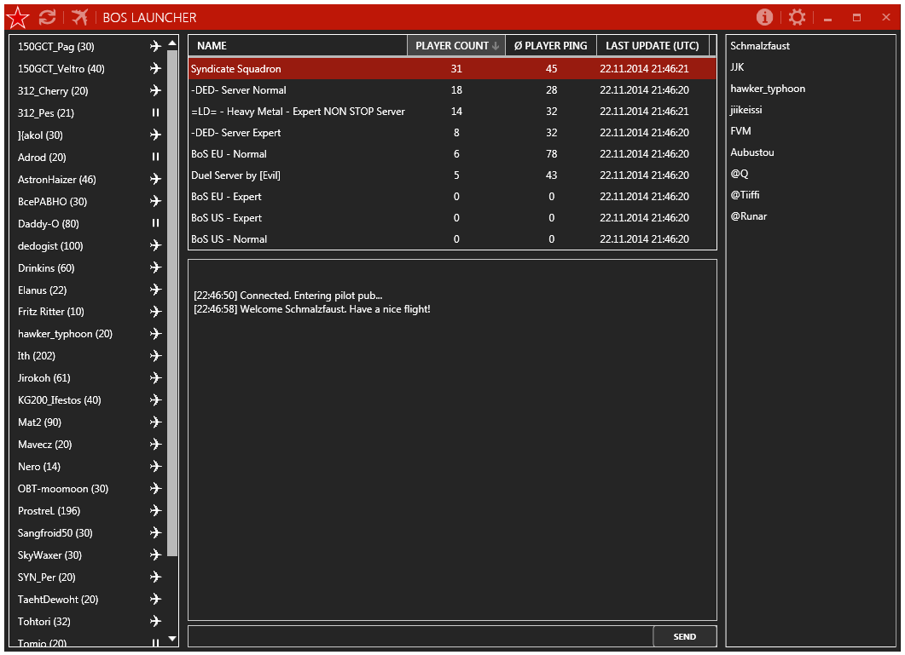
Task: Click the plane icon next to ]{akol (30)
Action: click(x=155, y=135)
